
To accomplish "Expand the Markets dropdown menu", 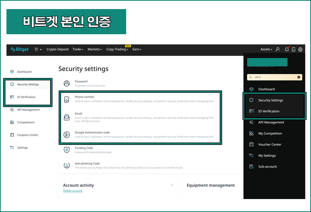I will (x=95, y=49).
